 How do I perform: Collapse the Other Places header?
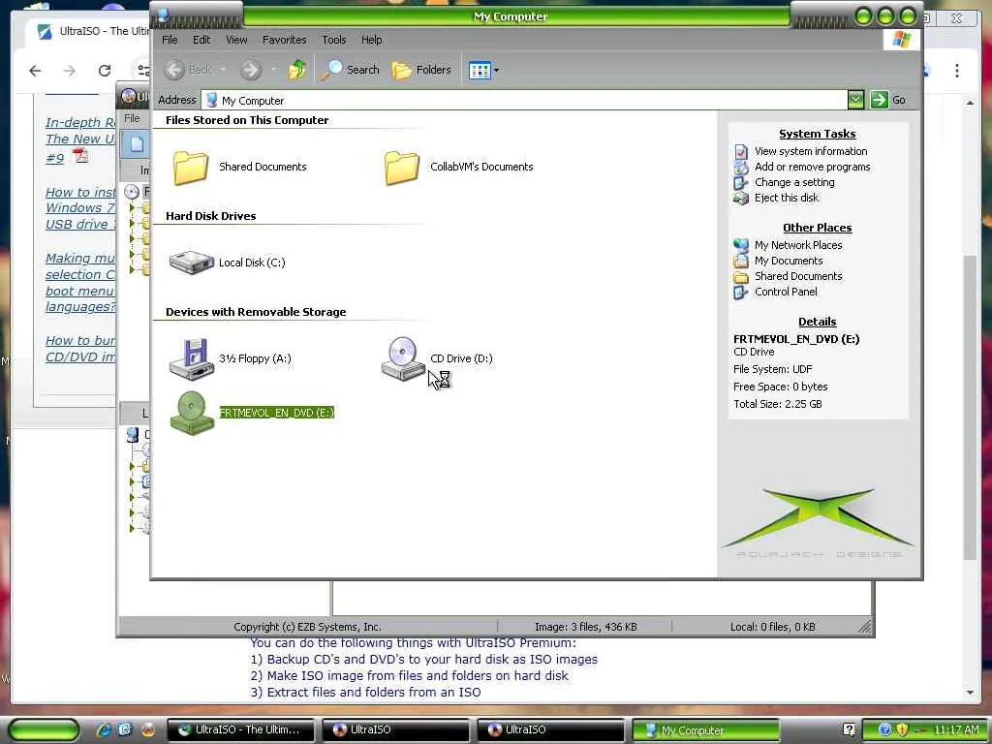click(x=817, y=228)
